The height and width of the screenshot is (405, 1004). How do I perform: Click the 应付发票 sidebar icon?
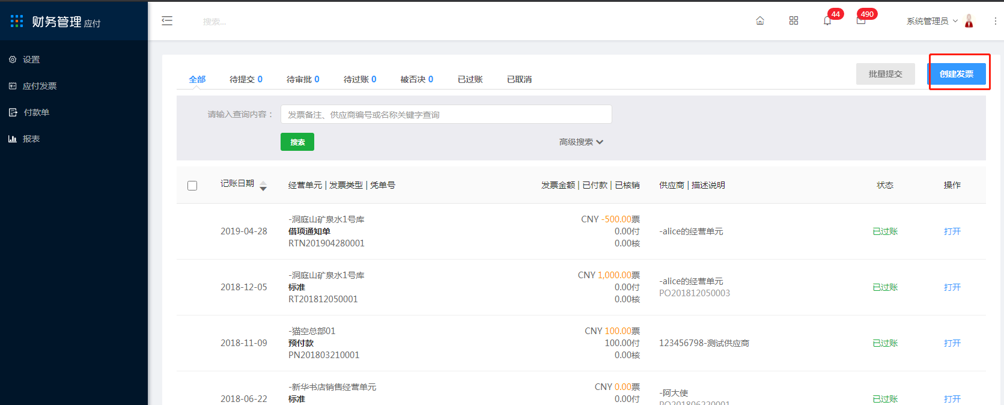[13, 86]
